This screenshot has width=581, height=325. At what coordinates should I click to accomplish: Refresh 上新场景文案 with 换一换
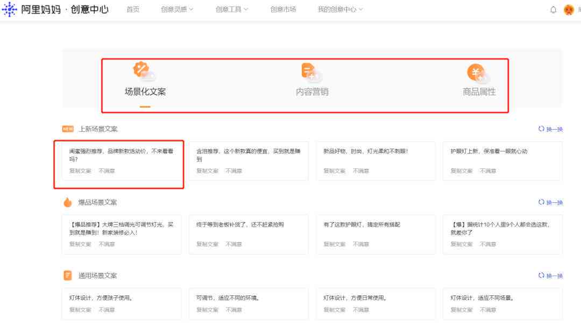[550, 129]
